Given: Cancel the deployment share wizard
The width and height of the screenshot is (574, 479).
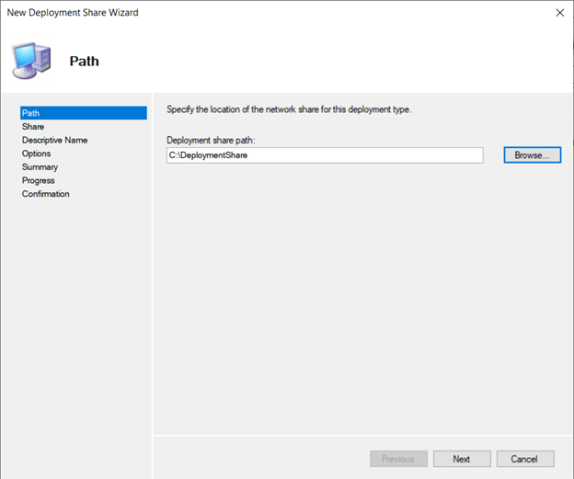Looking at the screenshot, I should coord(525,459).
